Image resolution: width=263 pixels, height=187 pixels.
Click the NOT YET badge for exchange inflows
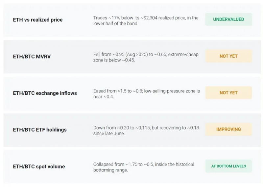pos(228,93)
